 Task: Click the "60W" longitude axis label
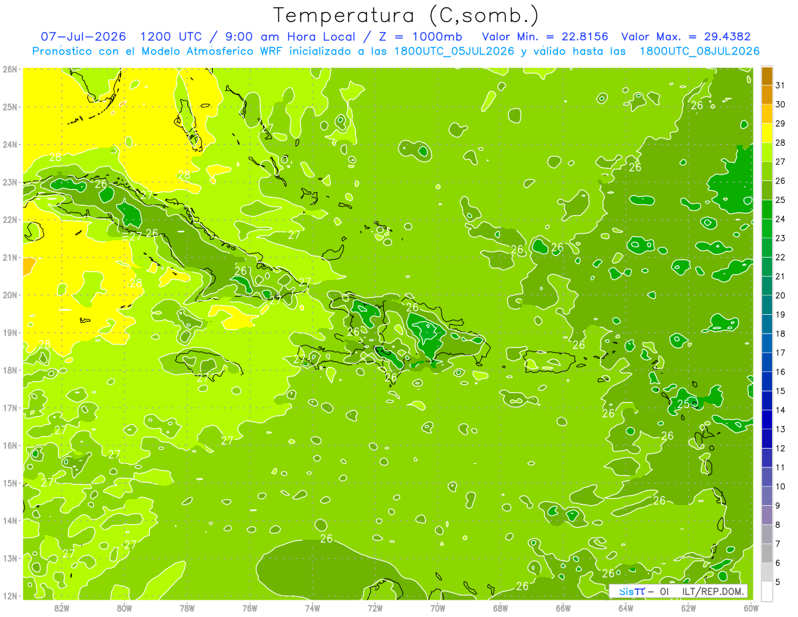pos(751,608)
